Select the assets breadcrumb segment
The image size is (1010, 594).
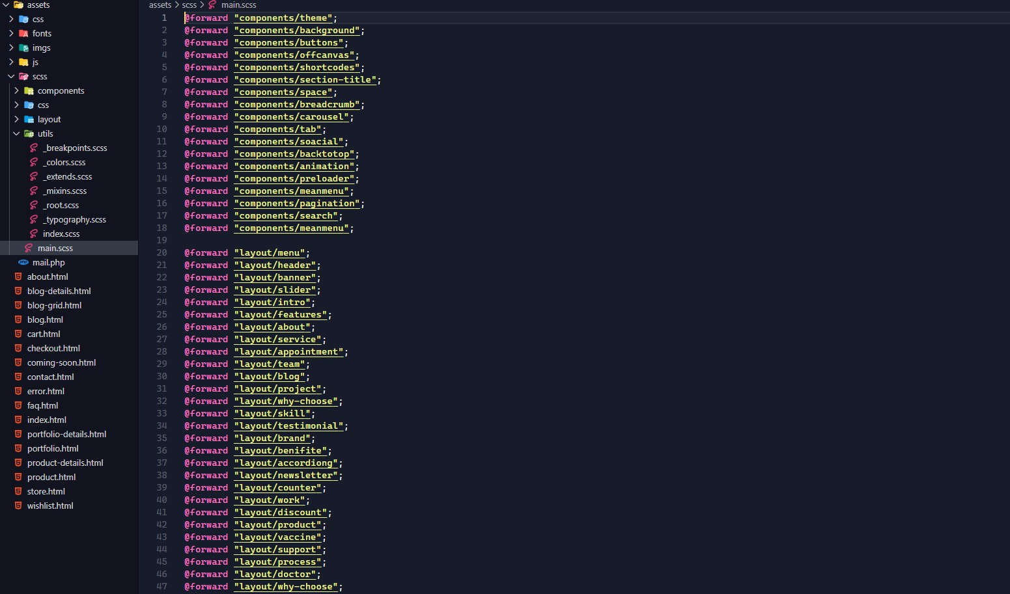tap(160, 5)
